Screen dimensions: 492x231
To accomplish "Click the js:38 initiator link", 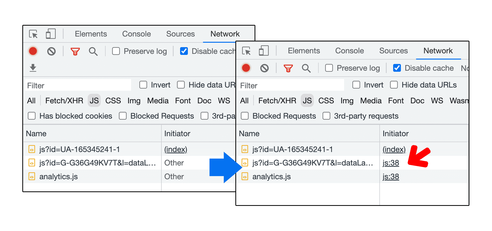I will pos(390,163).
